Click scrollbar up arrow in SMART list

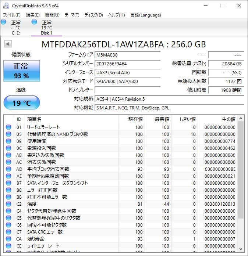tap(241, 119)
